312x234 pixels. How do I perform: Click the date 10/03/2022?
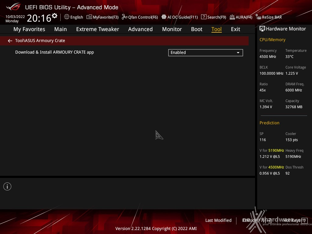(15, 17)
